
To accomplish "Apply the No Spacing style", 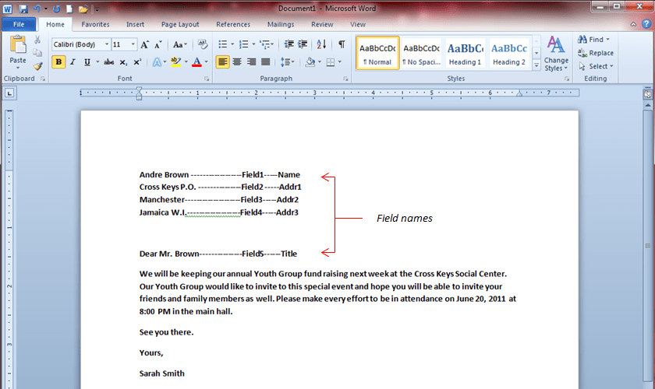I will (422, 53).
